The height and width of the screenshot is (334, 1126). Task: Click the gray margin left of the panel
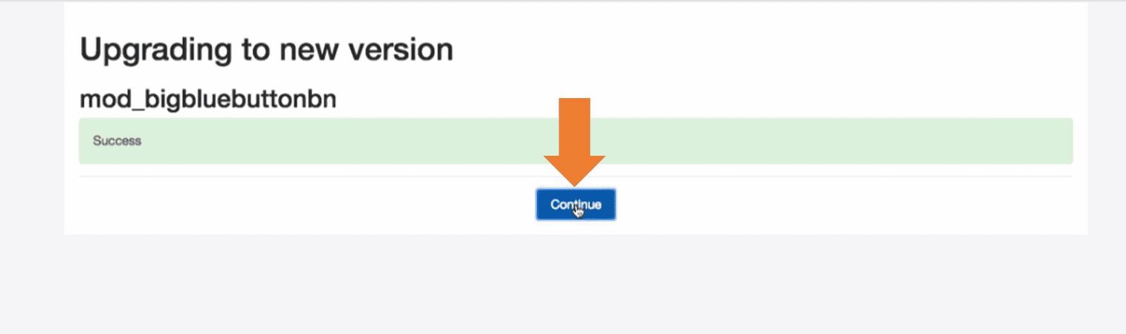coord(32,128)
